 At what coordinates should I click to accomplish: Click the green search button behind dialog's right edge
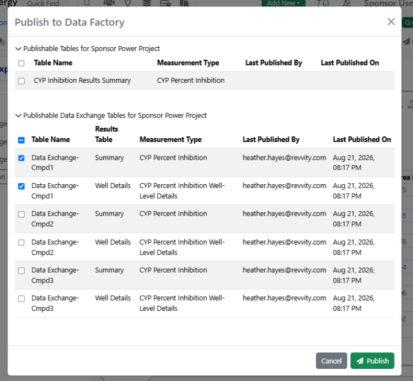tap(408, 23)
